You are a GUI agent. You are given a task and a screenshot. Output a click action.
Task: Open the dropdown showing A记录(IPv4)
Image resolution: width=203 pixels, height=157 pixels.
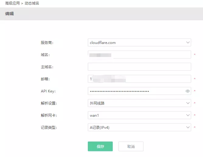pyautogui.click(x=137, y=127)
